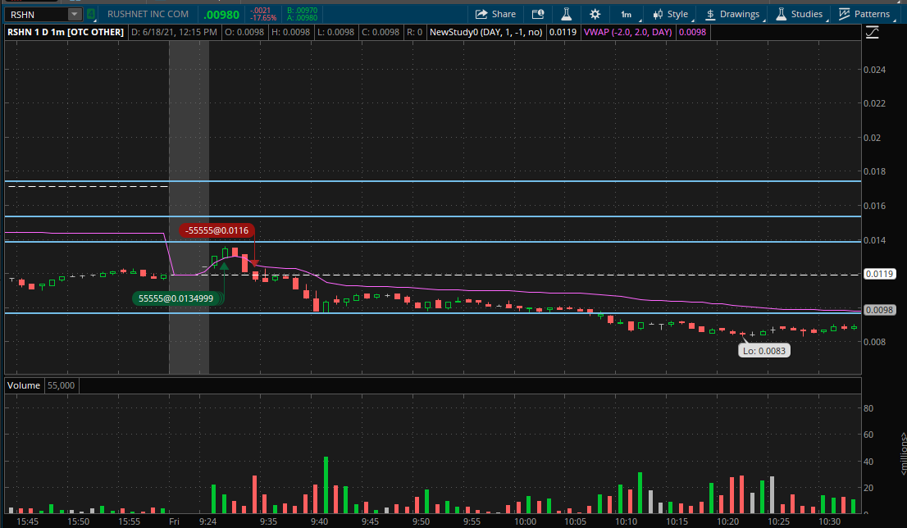Click the 0.0119 price axis bubble
Screen dimensions: 907x528
(x=879, y=274)
